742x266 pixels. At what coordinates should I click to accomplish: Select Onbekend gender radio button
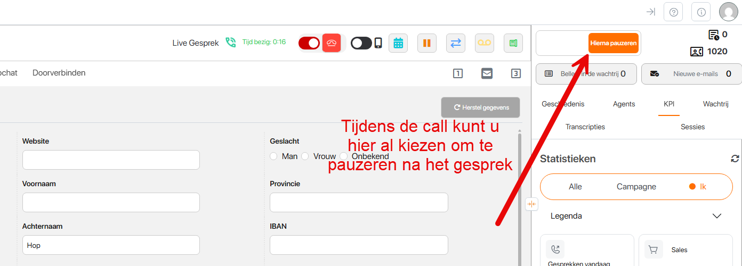344,156
